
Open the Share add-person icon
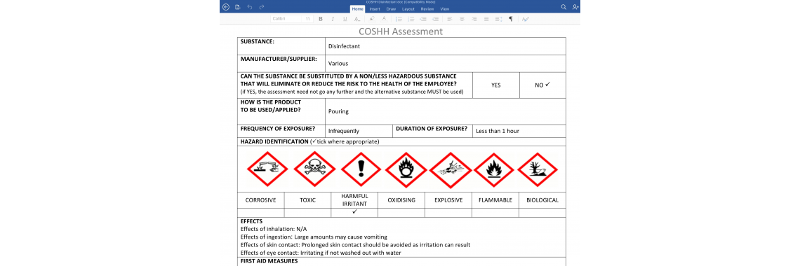point(575,6)
